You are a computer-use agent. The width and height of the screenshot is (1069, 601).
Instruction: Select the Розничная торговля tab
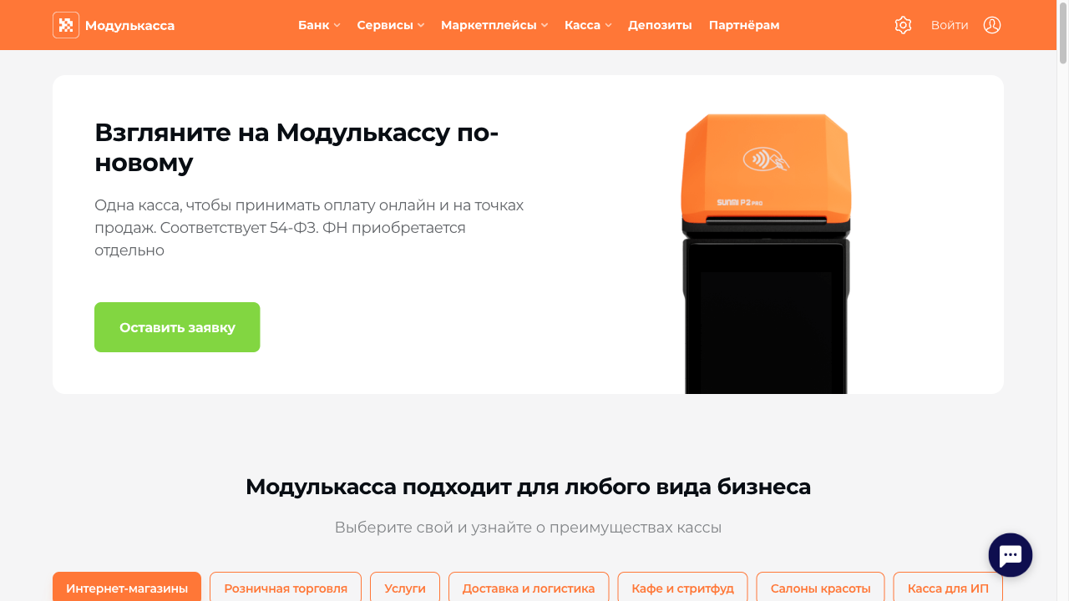(286, 587)
